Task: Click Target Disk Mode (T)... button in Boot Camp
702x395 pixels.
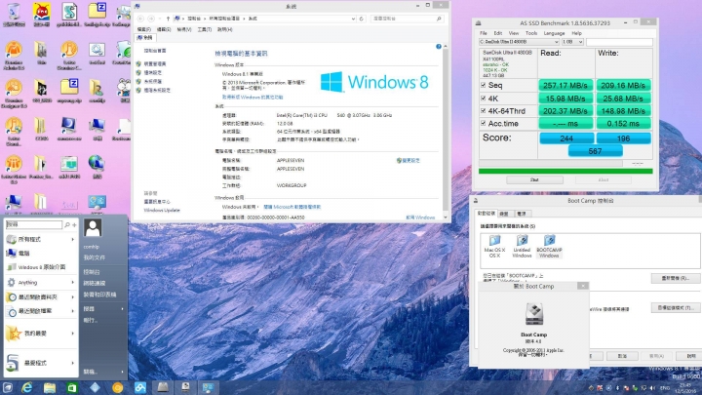Action: tap(676, 307)
